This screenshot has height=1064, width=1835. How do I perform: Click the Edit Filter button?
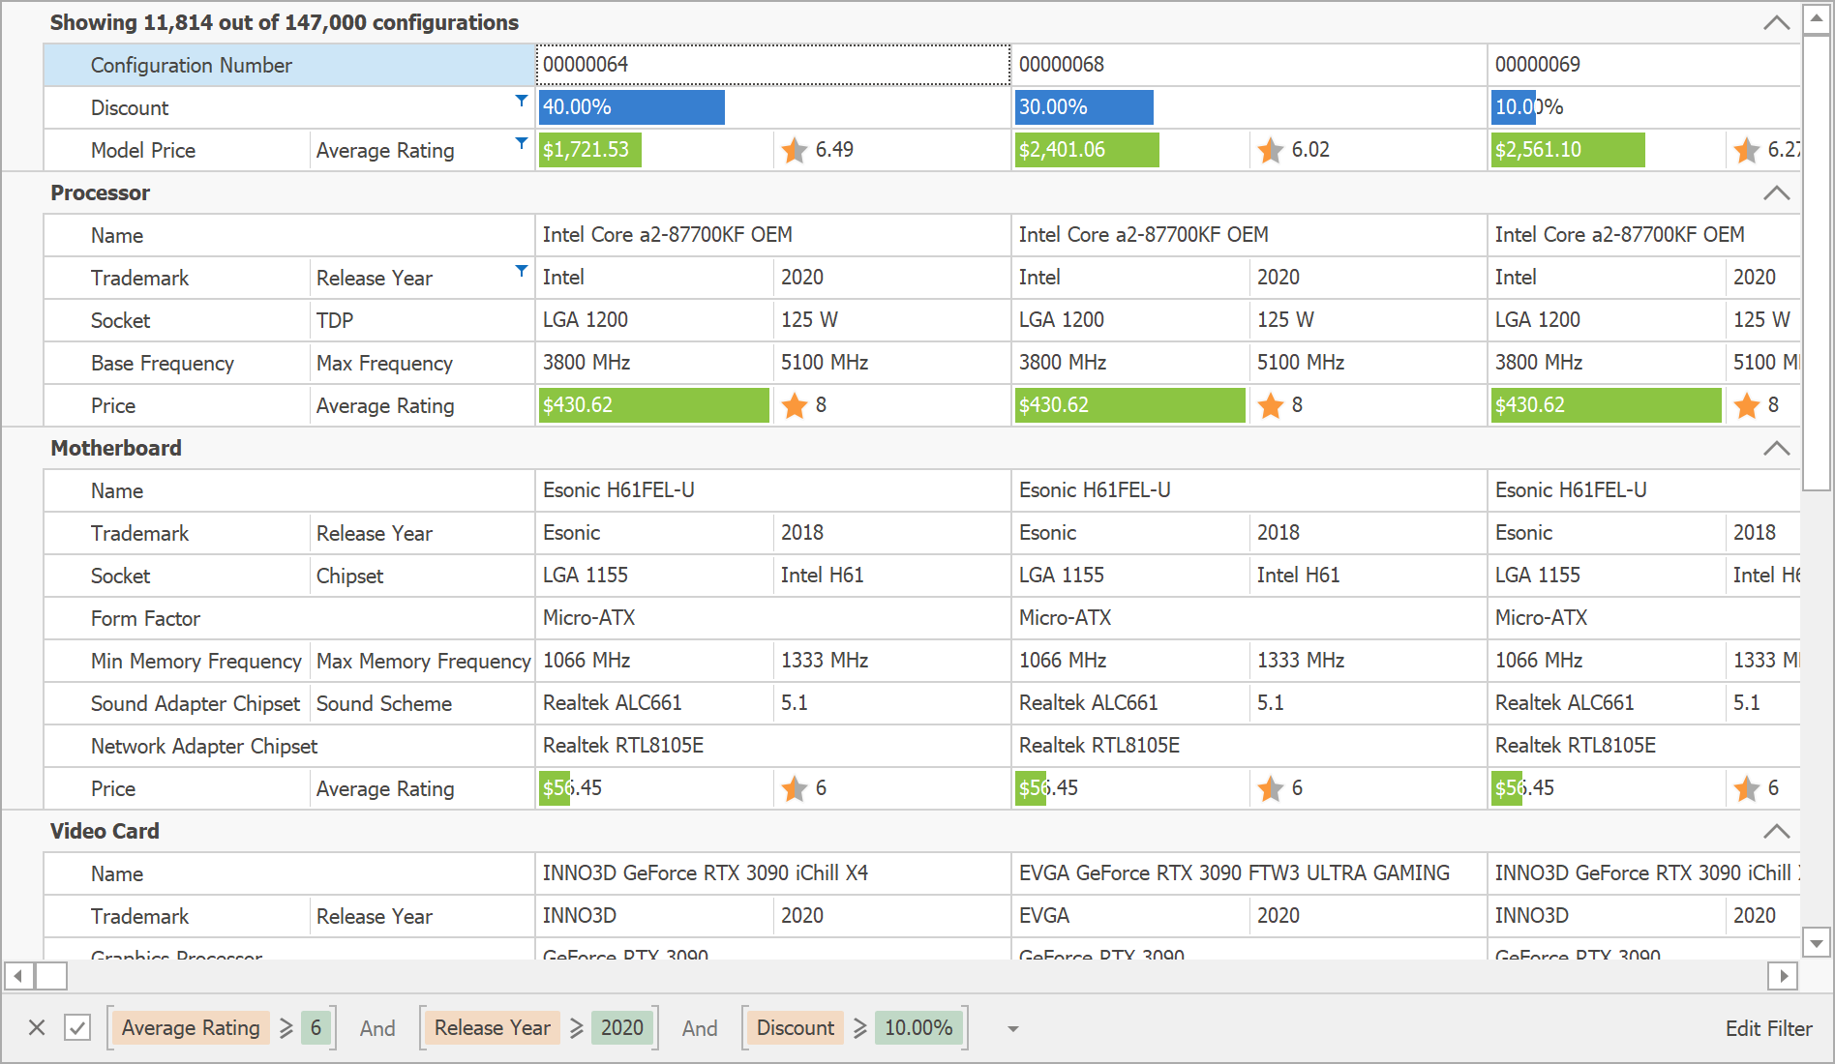(x=1768, y=1028)
